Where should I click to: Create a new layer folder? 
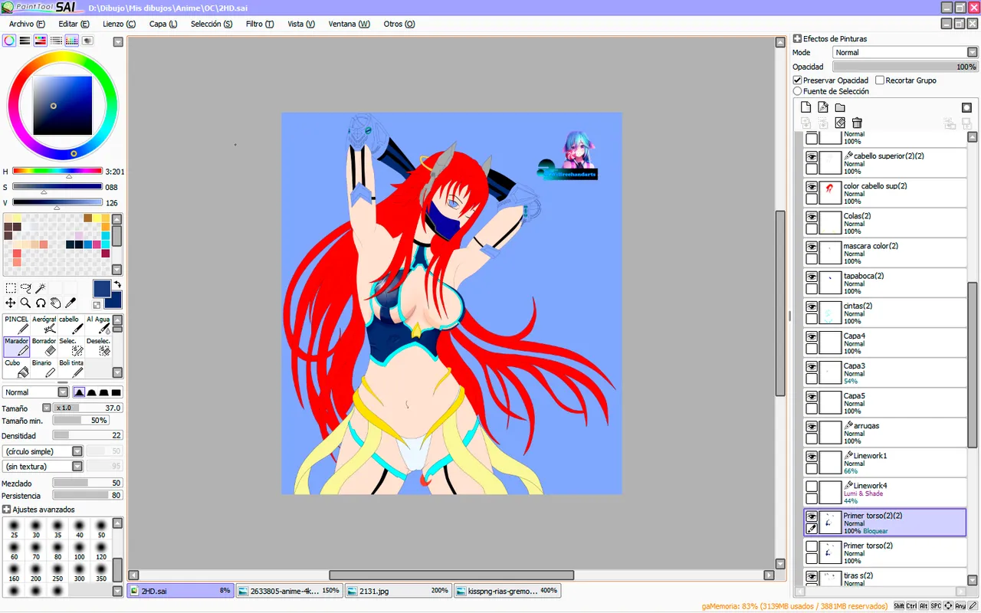pos(840,107)
